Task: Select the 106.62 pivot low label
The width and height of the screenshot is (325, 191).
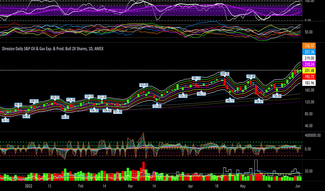Action: tap(107, 110)
